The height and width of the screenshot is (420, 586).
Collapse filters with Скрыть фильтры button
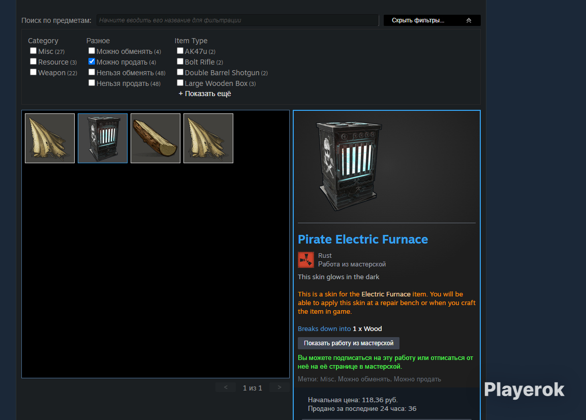coord(432,20)
